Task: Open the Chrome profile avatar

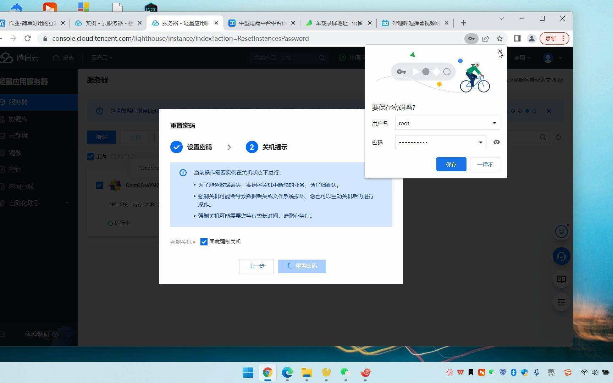Action: pyautogui.click(x=531, y=39)
